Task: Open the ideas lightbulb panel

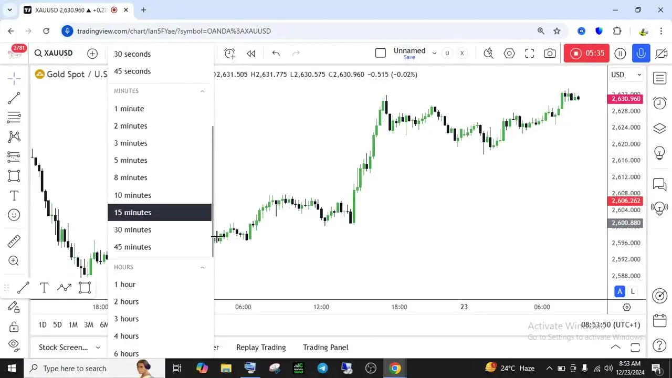Action: coord(659,153)
